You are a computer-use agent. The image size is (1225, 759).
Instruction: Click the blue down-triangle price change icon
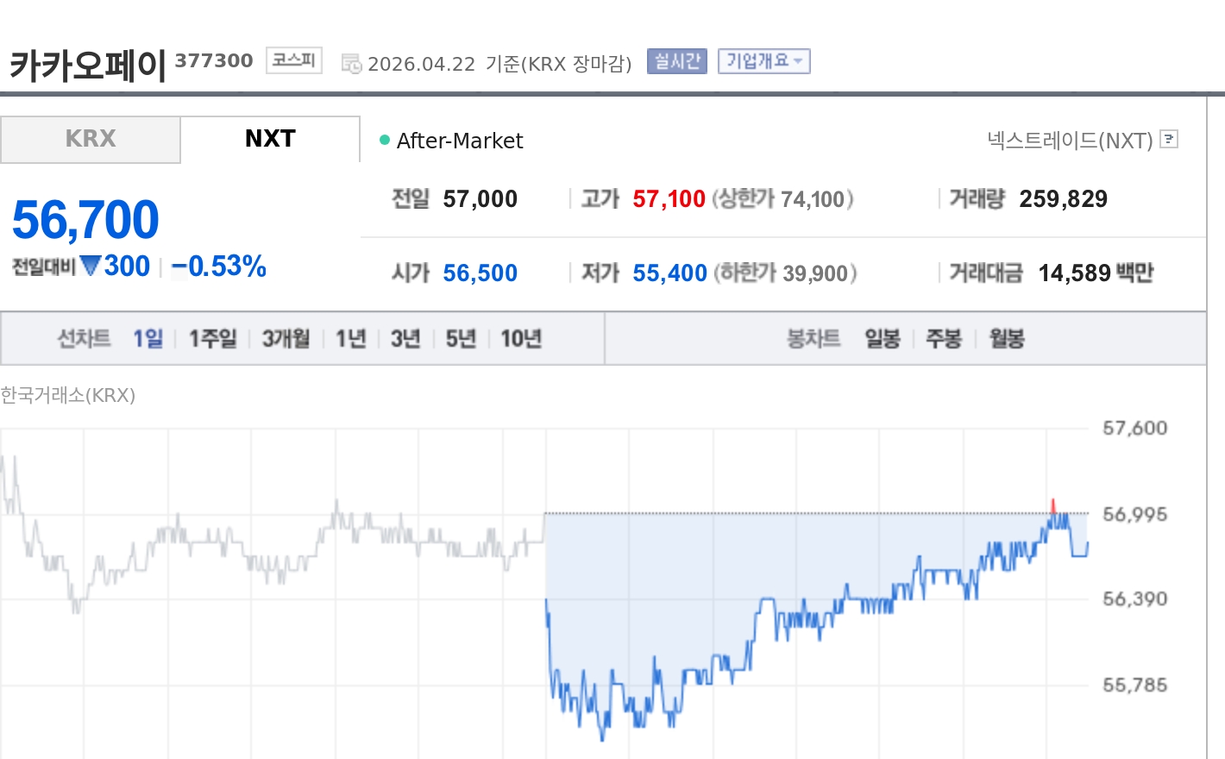coord(90,266)
